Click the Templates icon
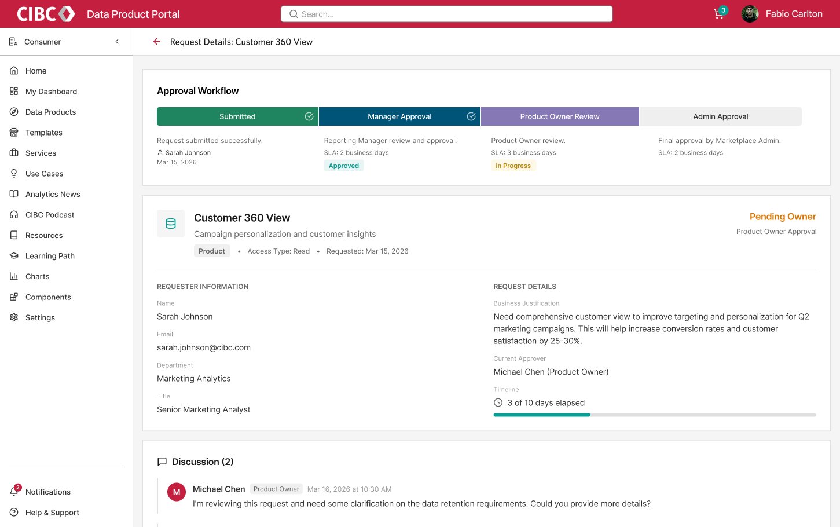 [14, 133]
